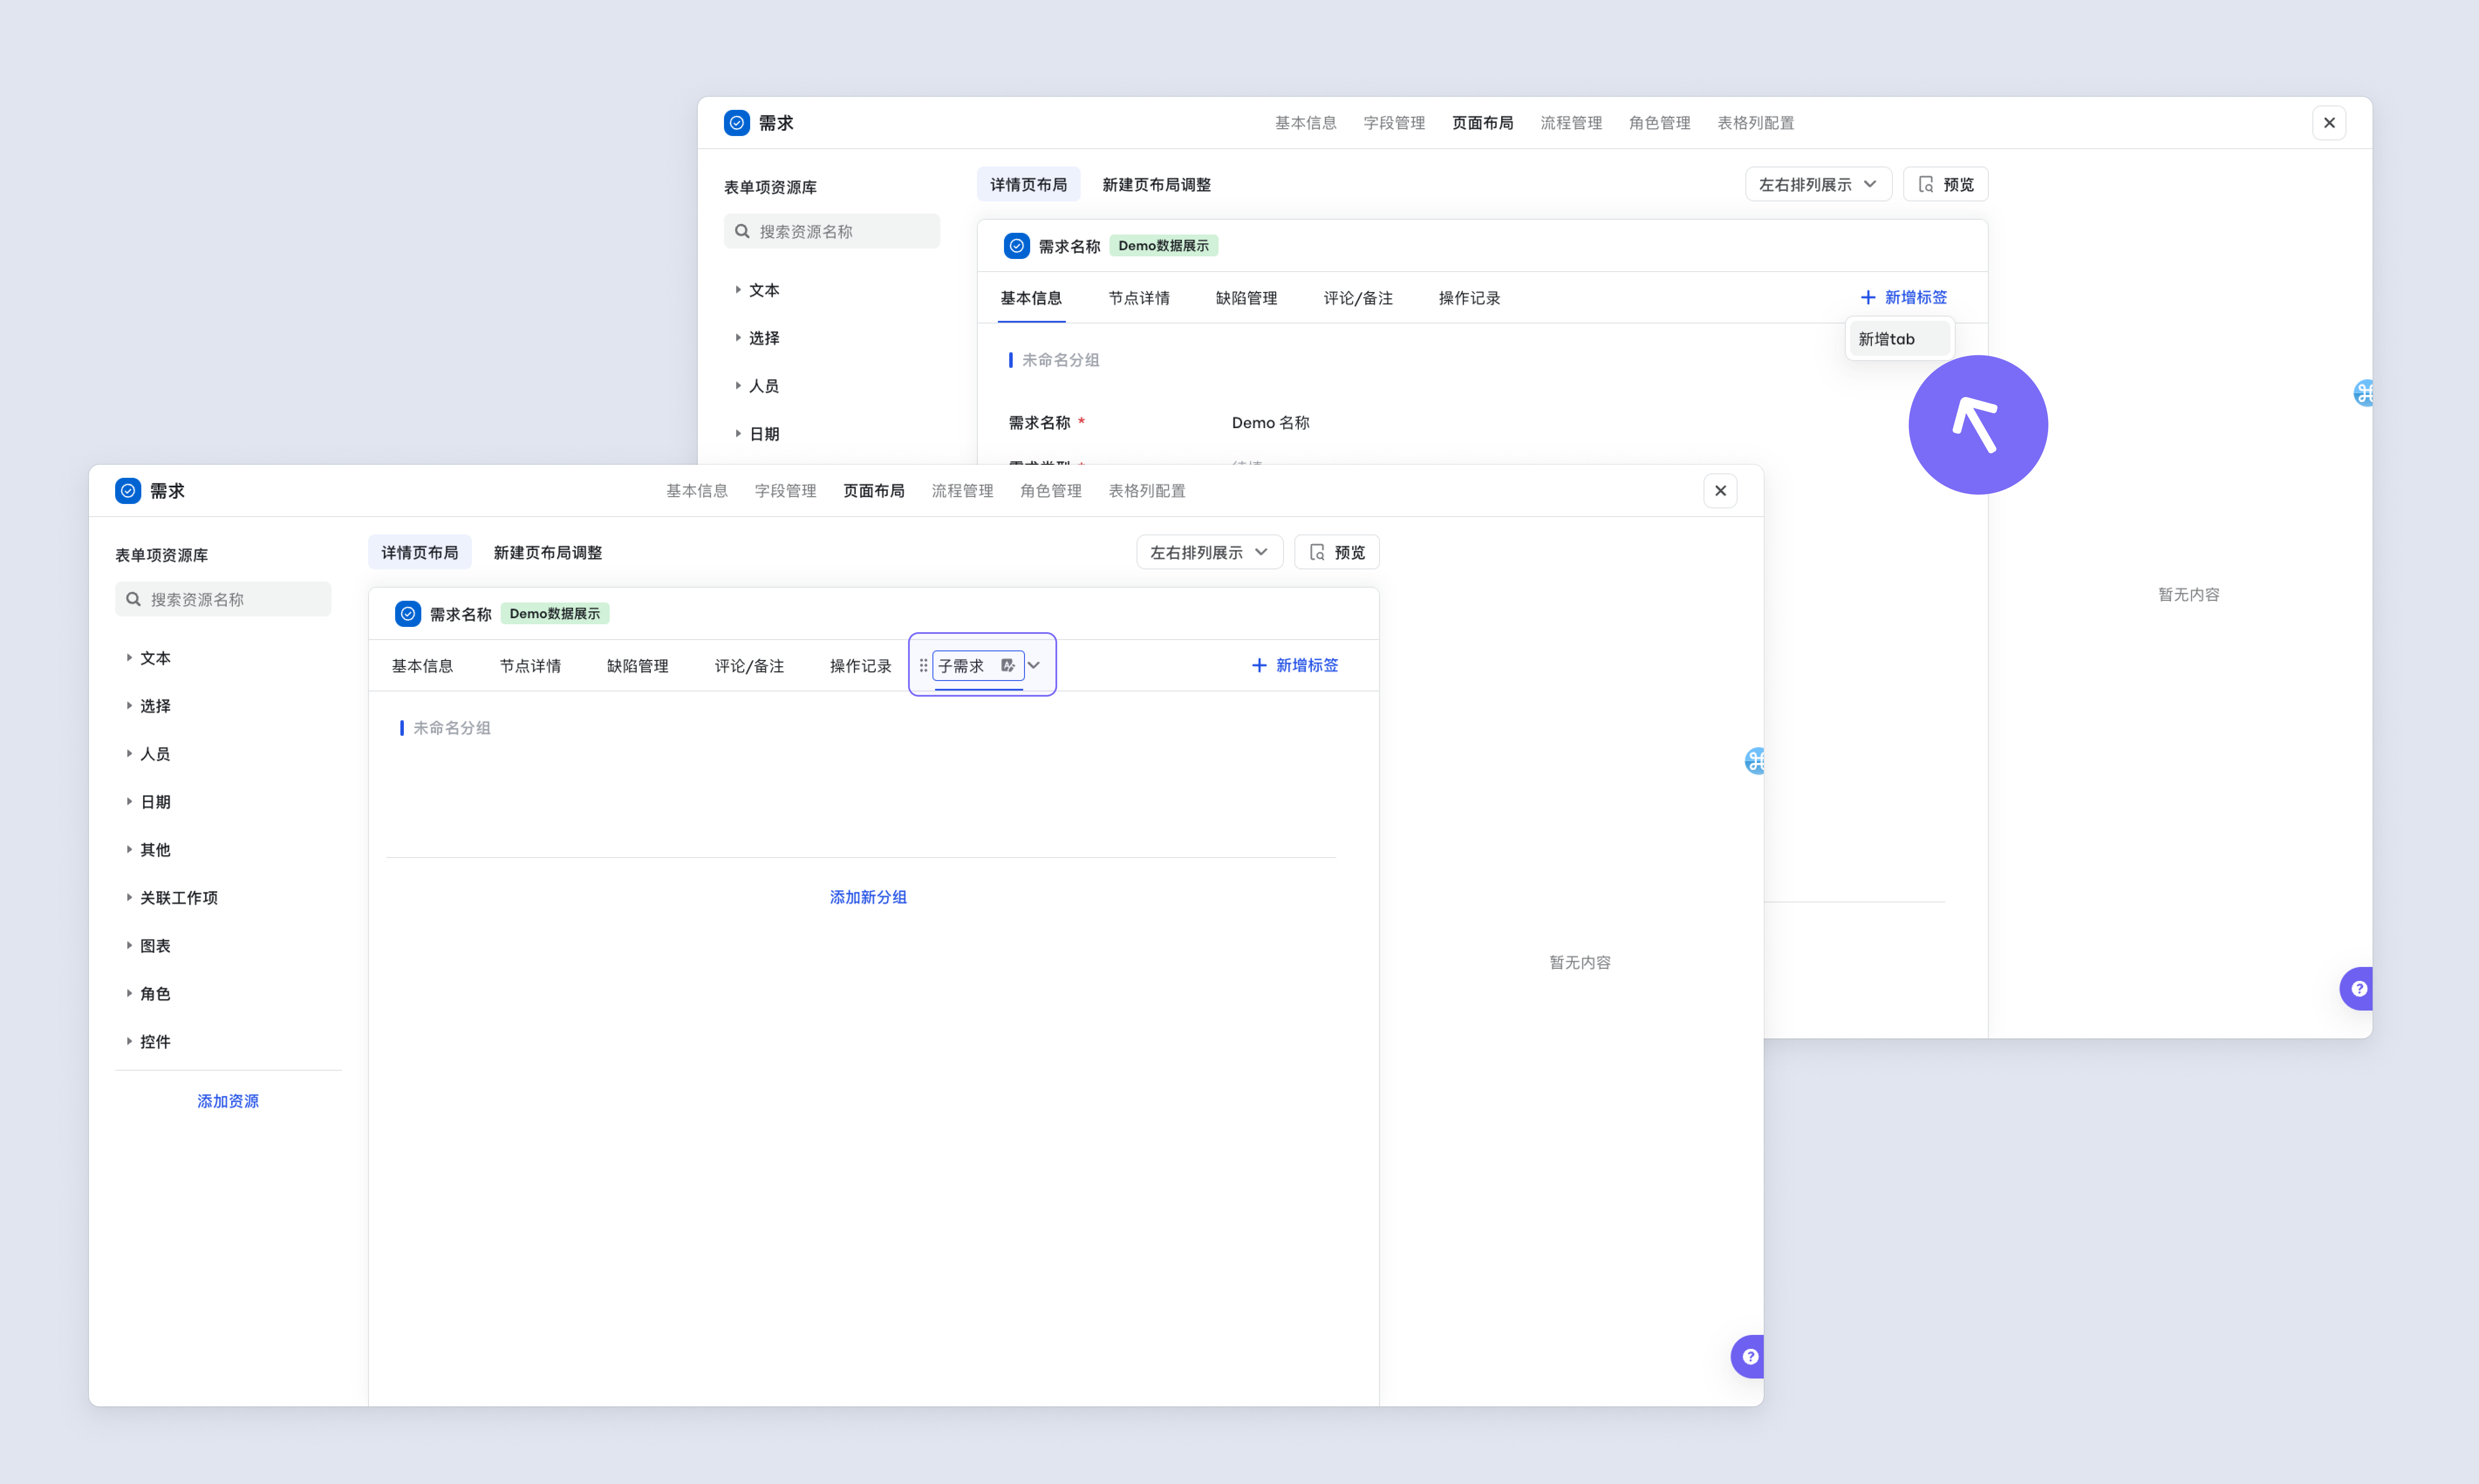Click the 添加新分组 link
The width and height of the screenshot is (2479, 1484).
[868, 897]
